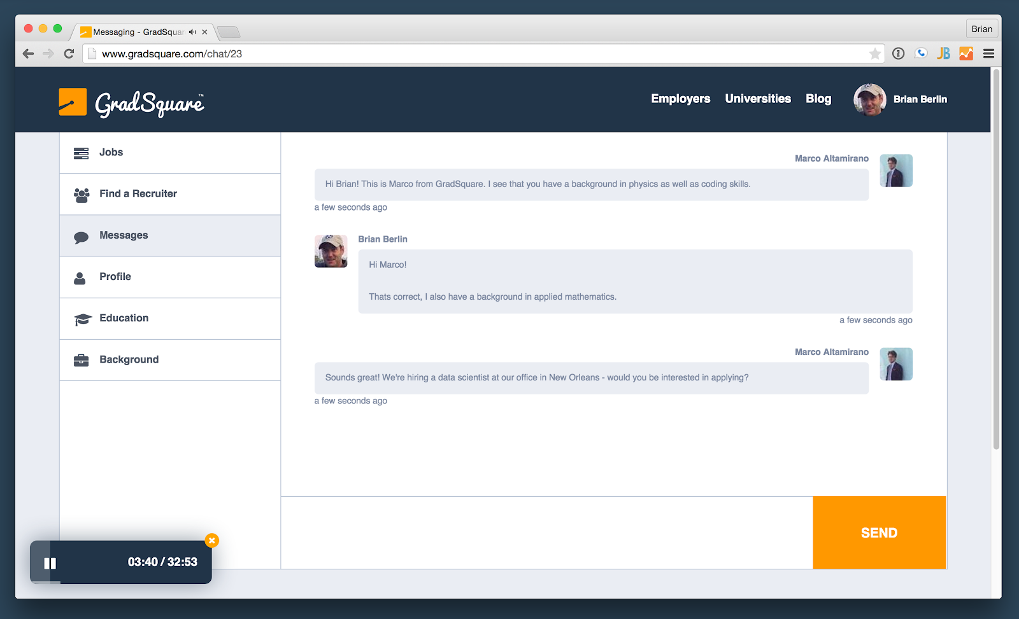
Task: Click the Education graduation cap icon
Action: 83,319
